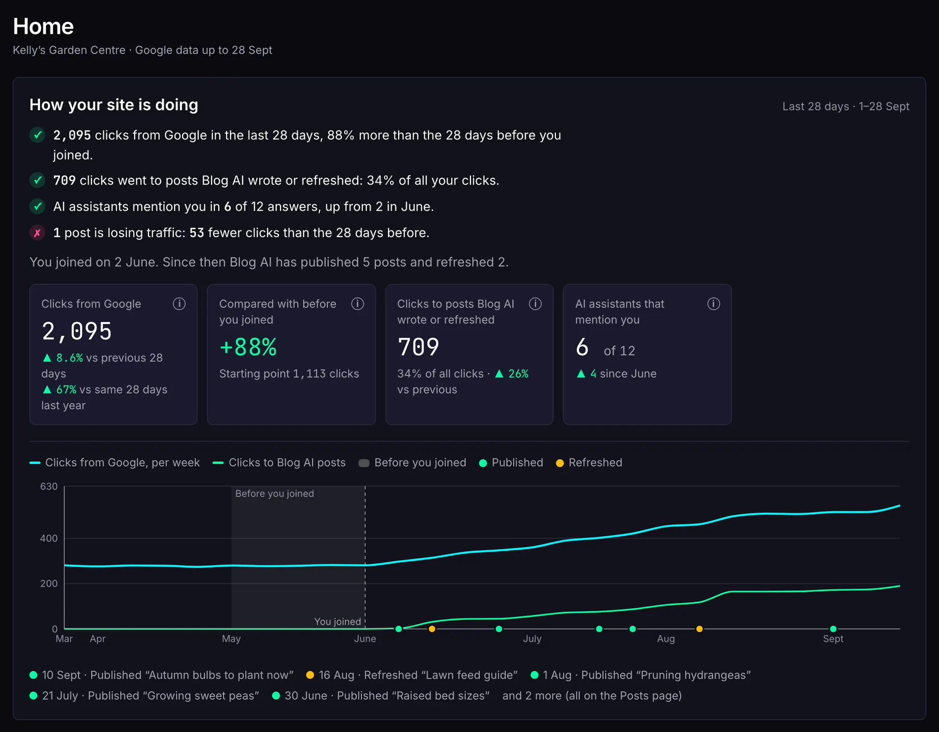Click '4 since June' text
This screenshot has width=939, height=732.
pyautogui.click(x=616, y=374)
